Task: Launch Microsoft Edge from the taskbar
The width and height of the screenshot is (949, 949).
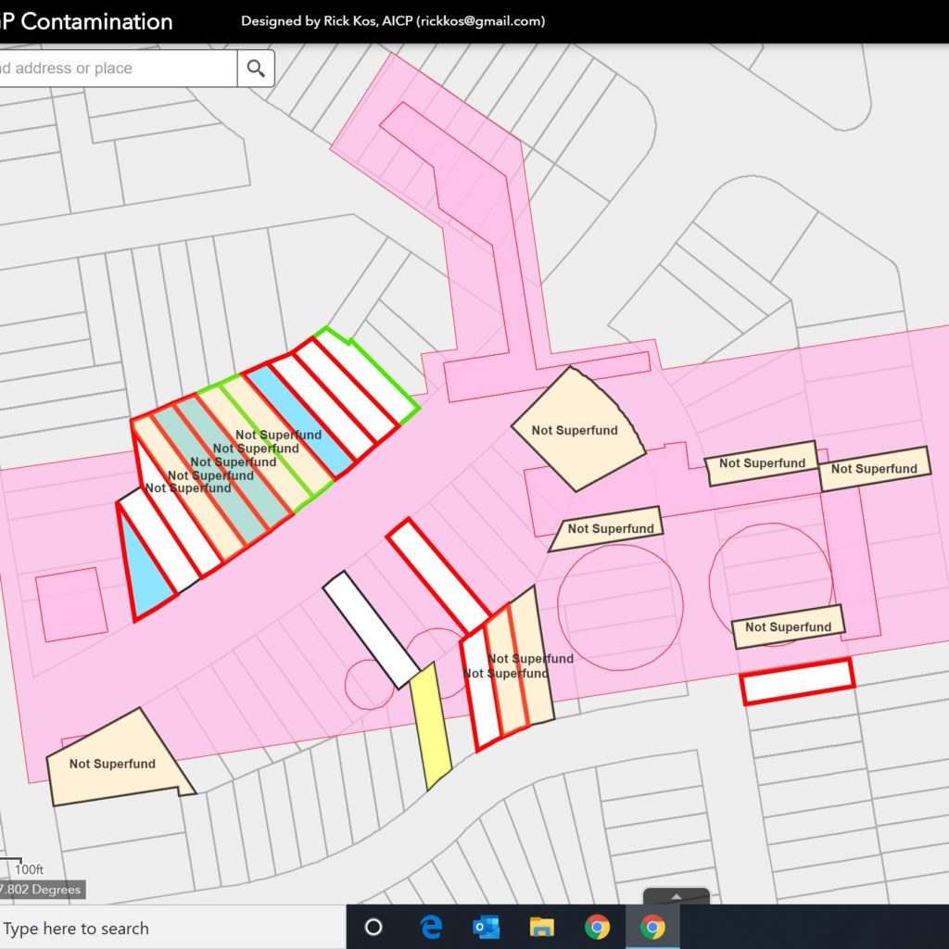Action: pos(432,927)
